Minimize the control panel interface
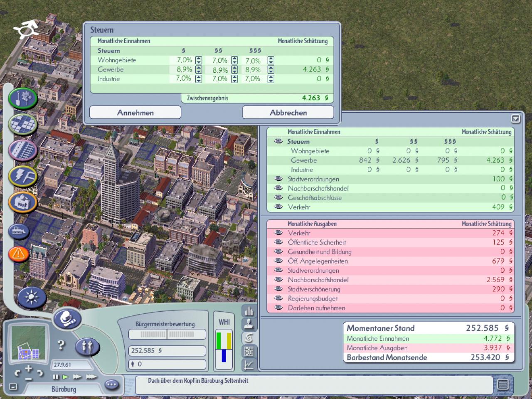Viewport: 532px width, 399px height. click(x=13, y=387)
